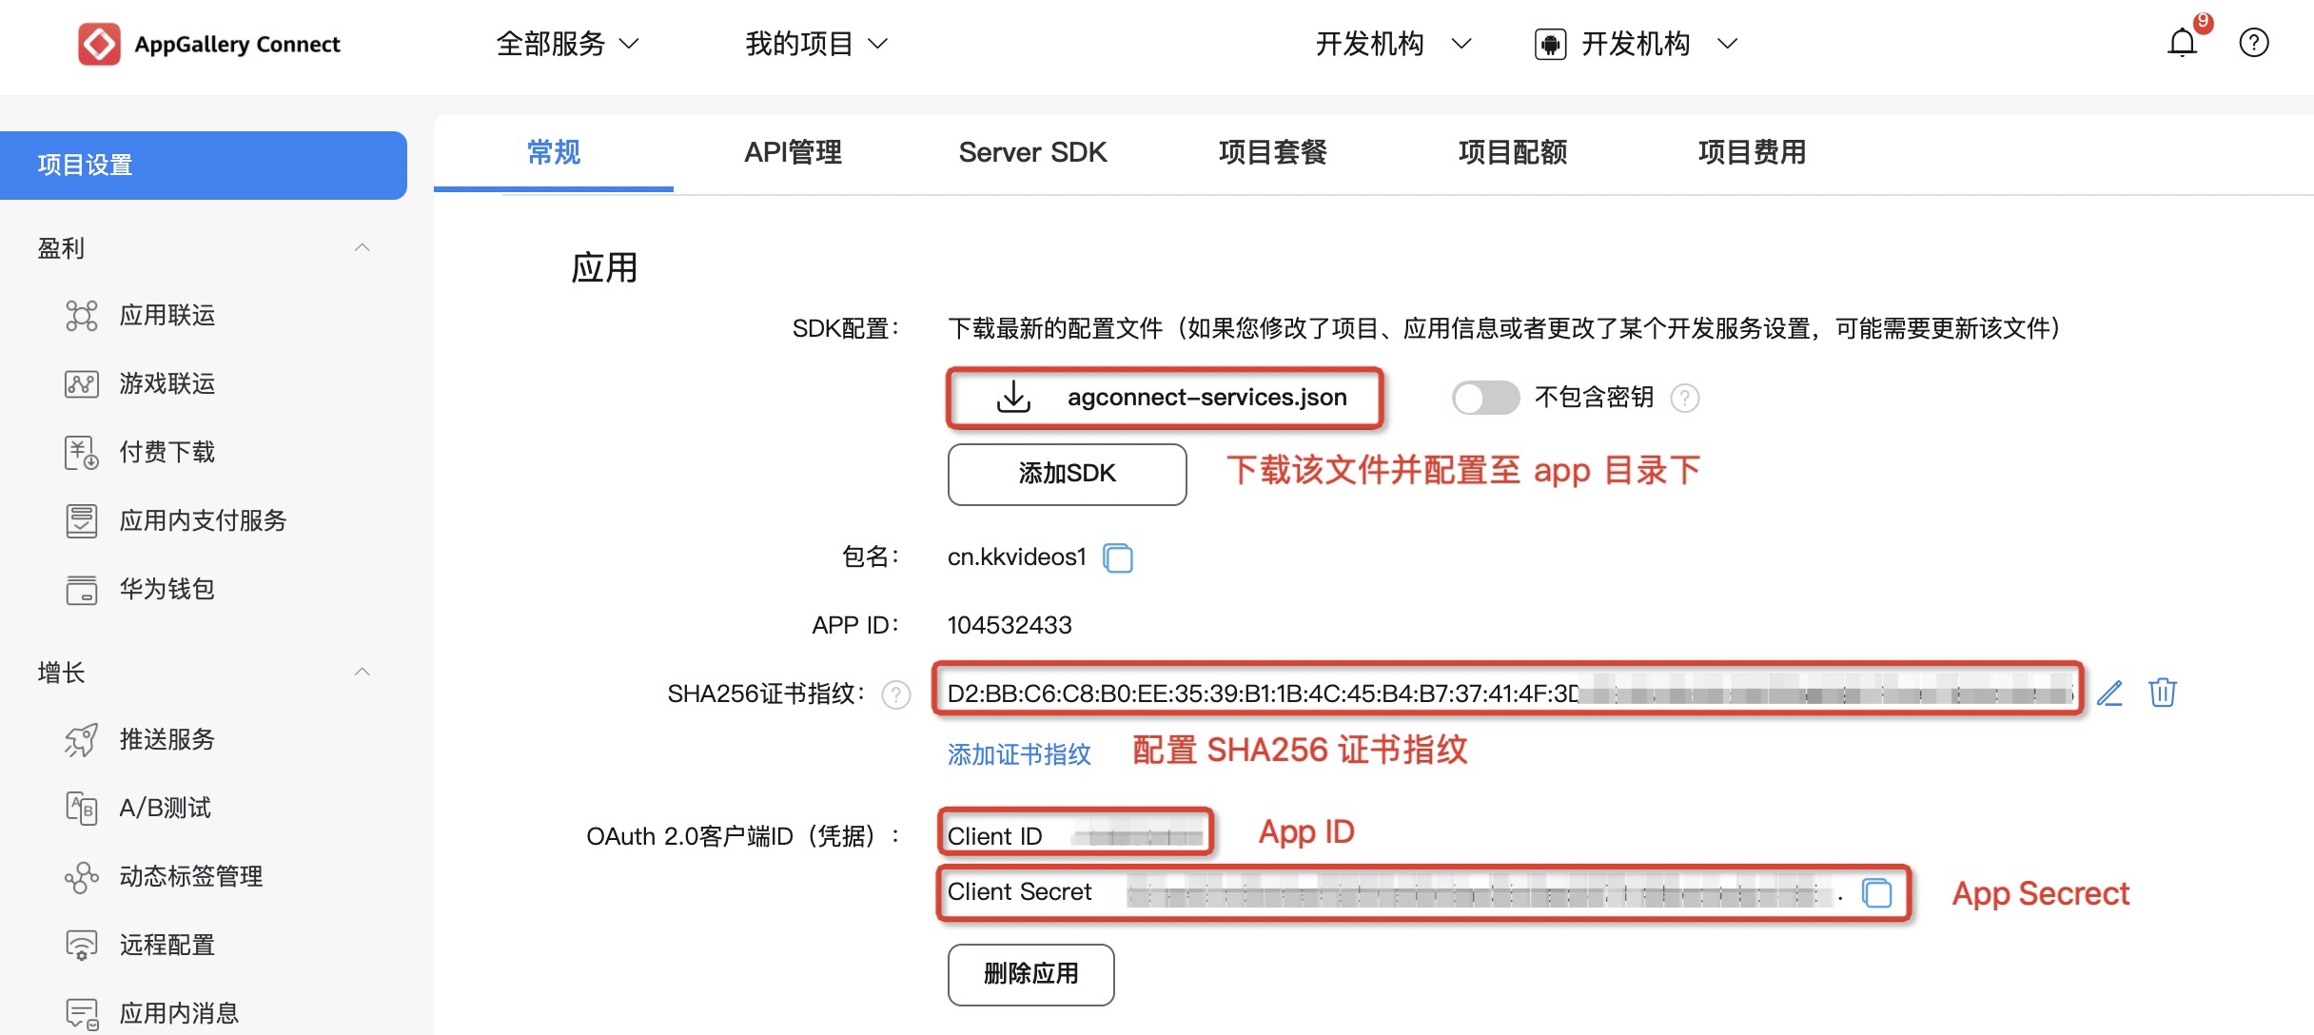Delete the SHA256 fingerprint with trash icon
The height and width of the screenshot is (1035, 2314).
tap(2163, 693)
